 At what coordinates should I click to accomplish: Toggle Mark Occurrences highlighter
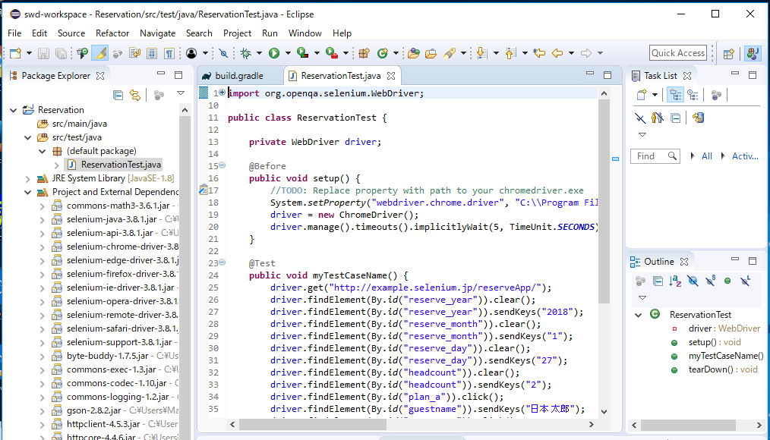[99, 53]
